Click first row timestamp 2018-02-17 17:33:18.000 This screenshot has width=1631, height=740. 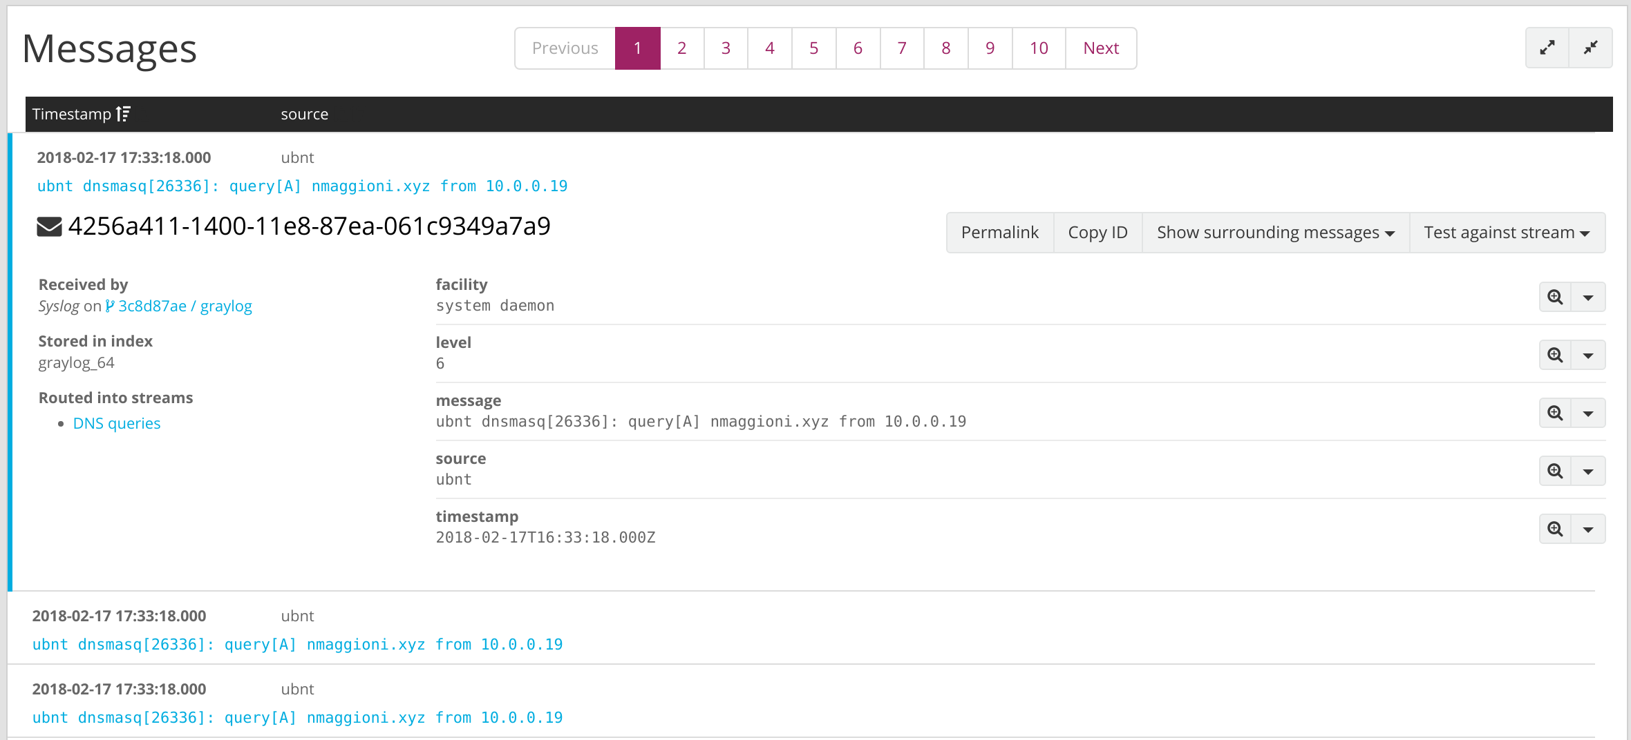(x=124, y=157)
